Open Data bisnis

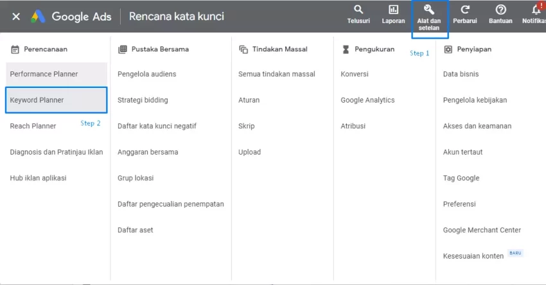click(x=461, y=74)
